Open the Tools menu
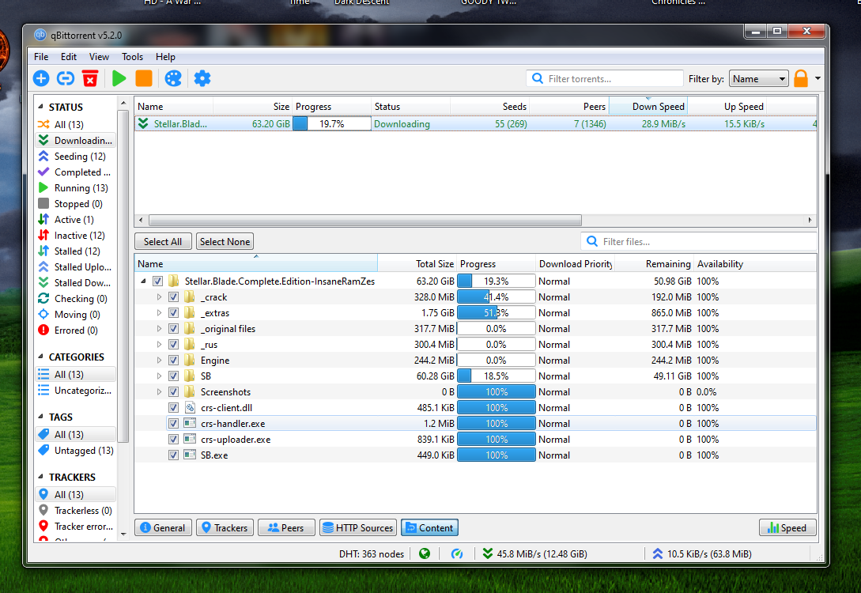Screen dimensions: 861x593 [132, 57]
